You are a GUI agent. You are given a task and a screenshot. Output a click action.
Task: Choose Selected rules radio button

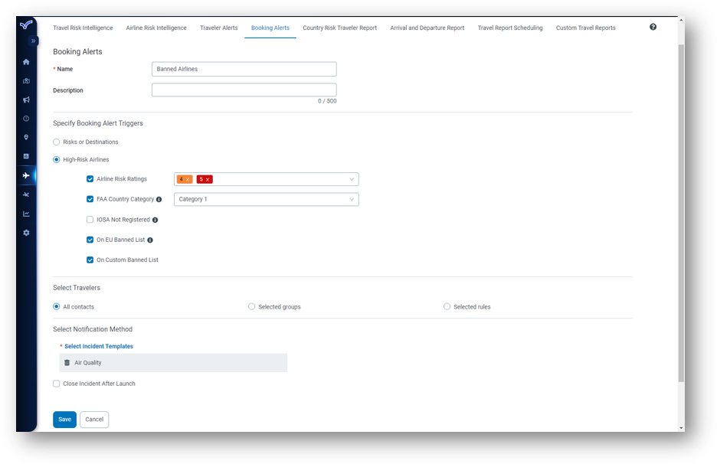(x=447, y=307)
